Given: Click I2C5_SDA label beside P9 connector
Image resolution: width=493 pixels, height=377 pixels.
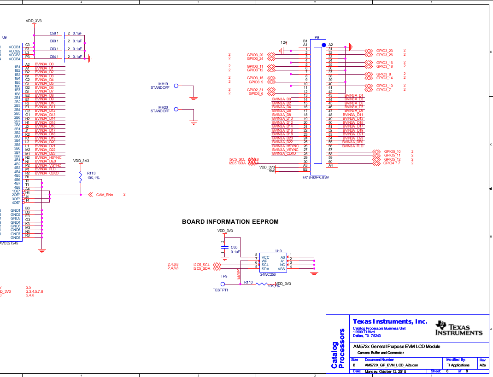Looking at the screenshot, I should (x=237, y=163).
